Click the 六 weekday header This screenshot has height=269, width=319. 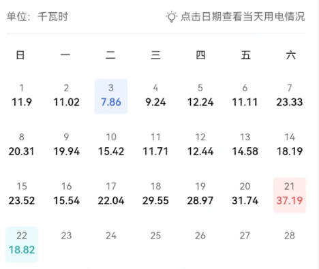(x=291, y=55)
